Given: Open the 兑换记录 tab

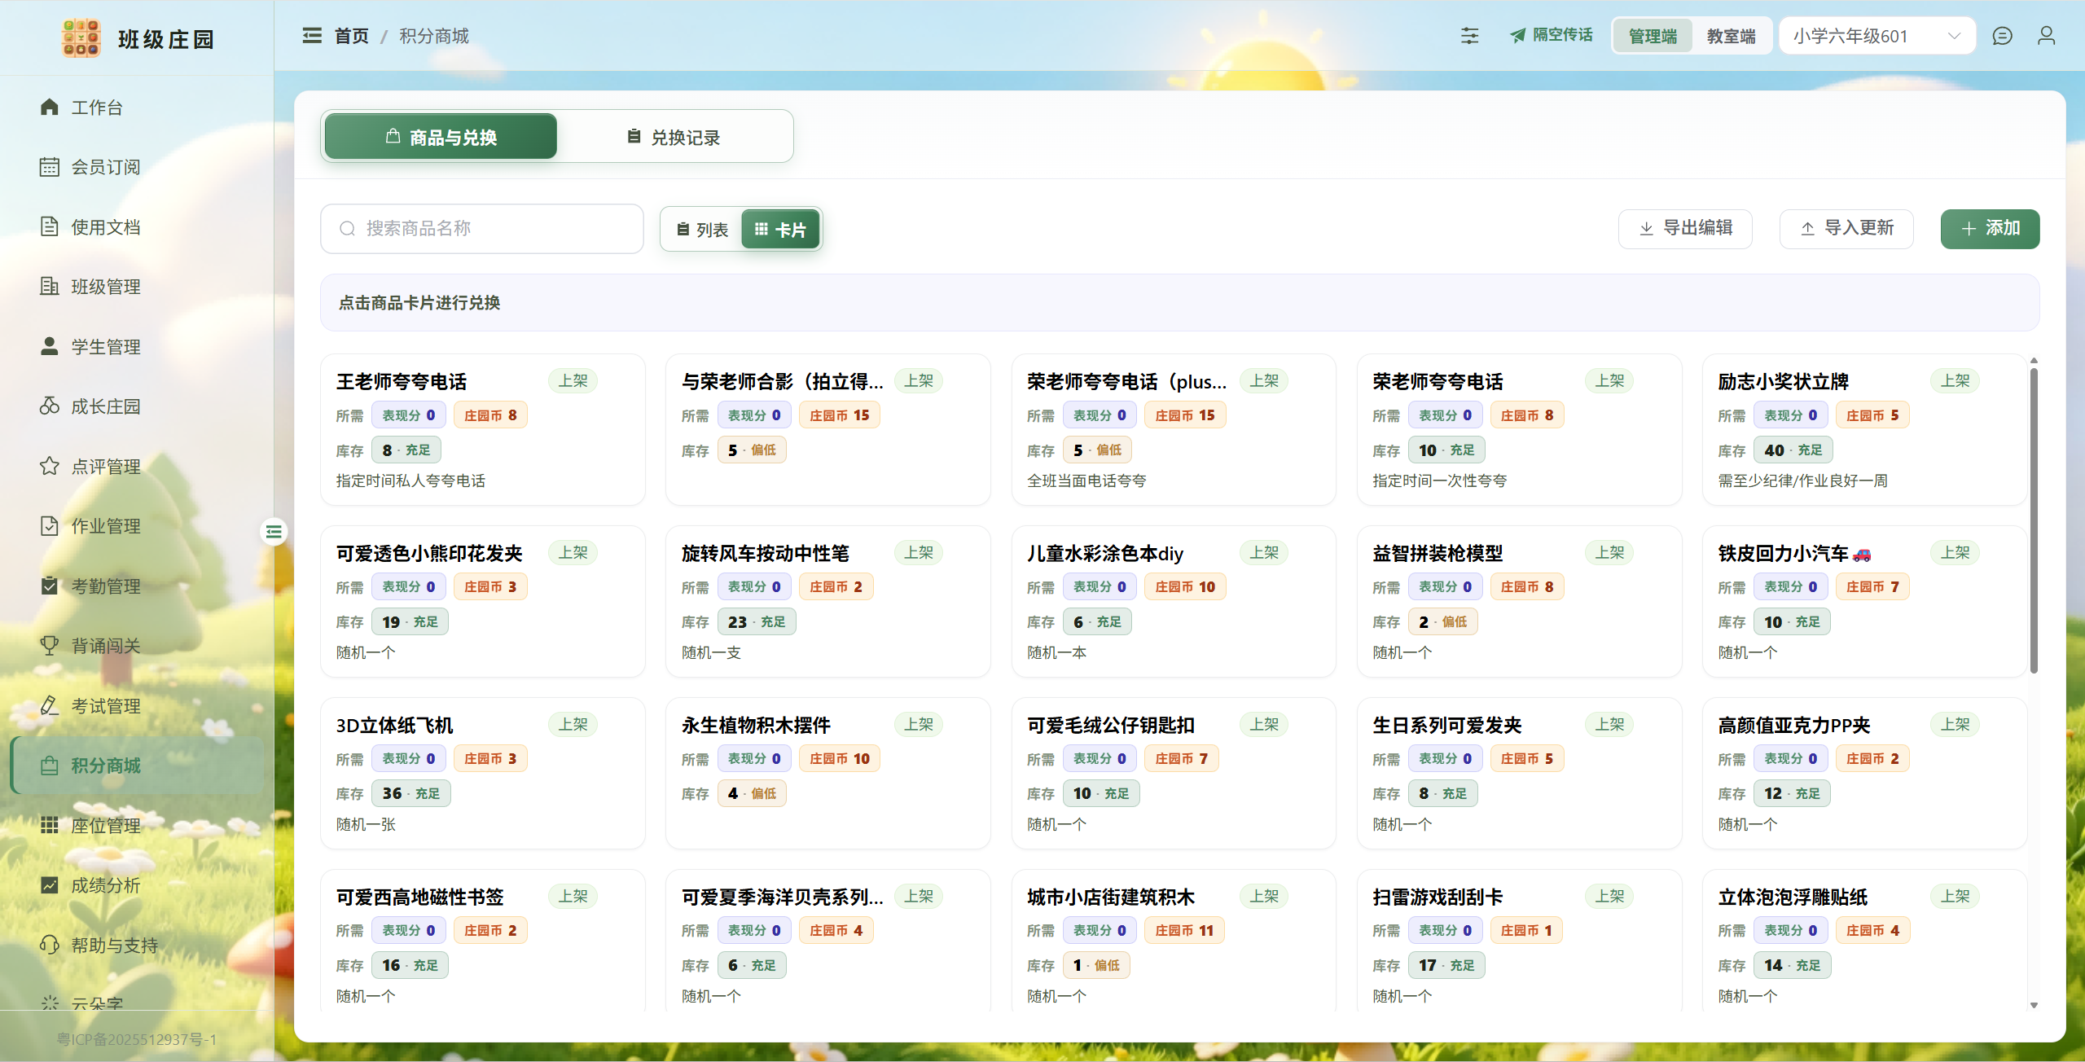Looking at the screenshot, I should [x=674, y=137].
